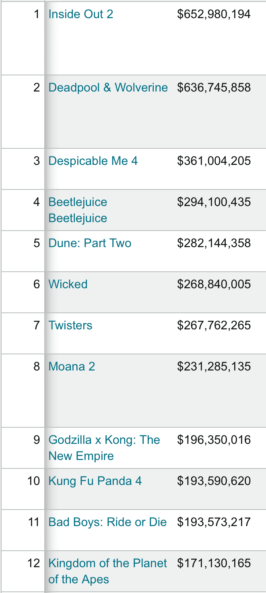Go to Dune: Part Two page
The width and height of the screenshot is (266, 593).
pos(90,243)
